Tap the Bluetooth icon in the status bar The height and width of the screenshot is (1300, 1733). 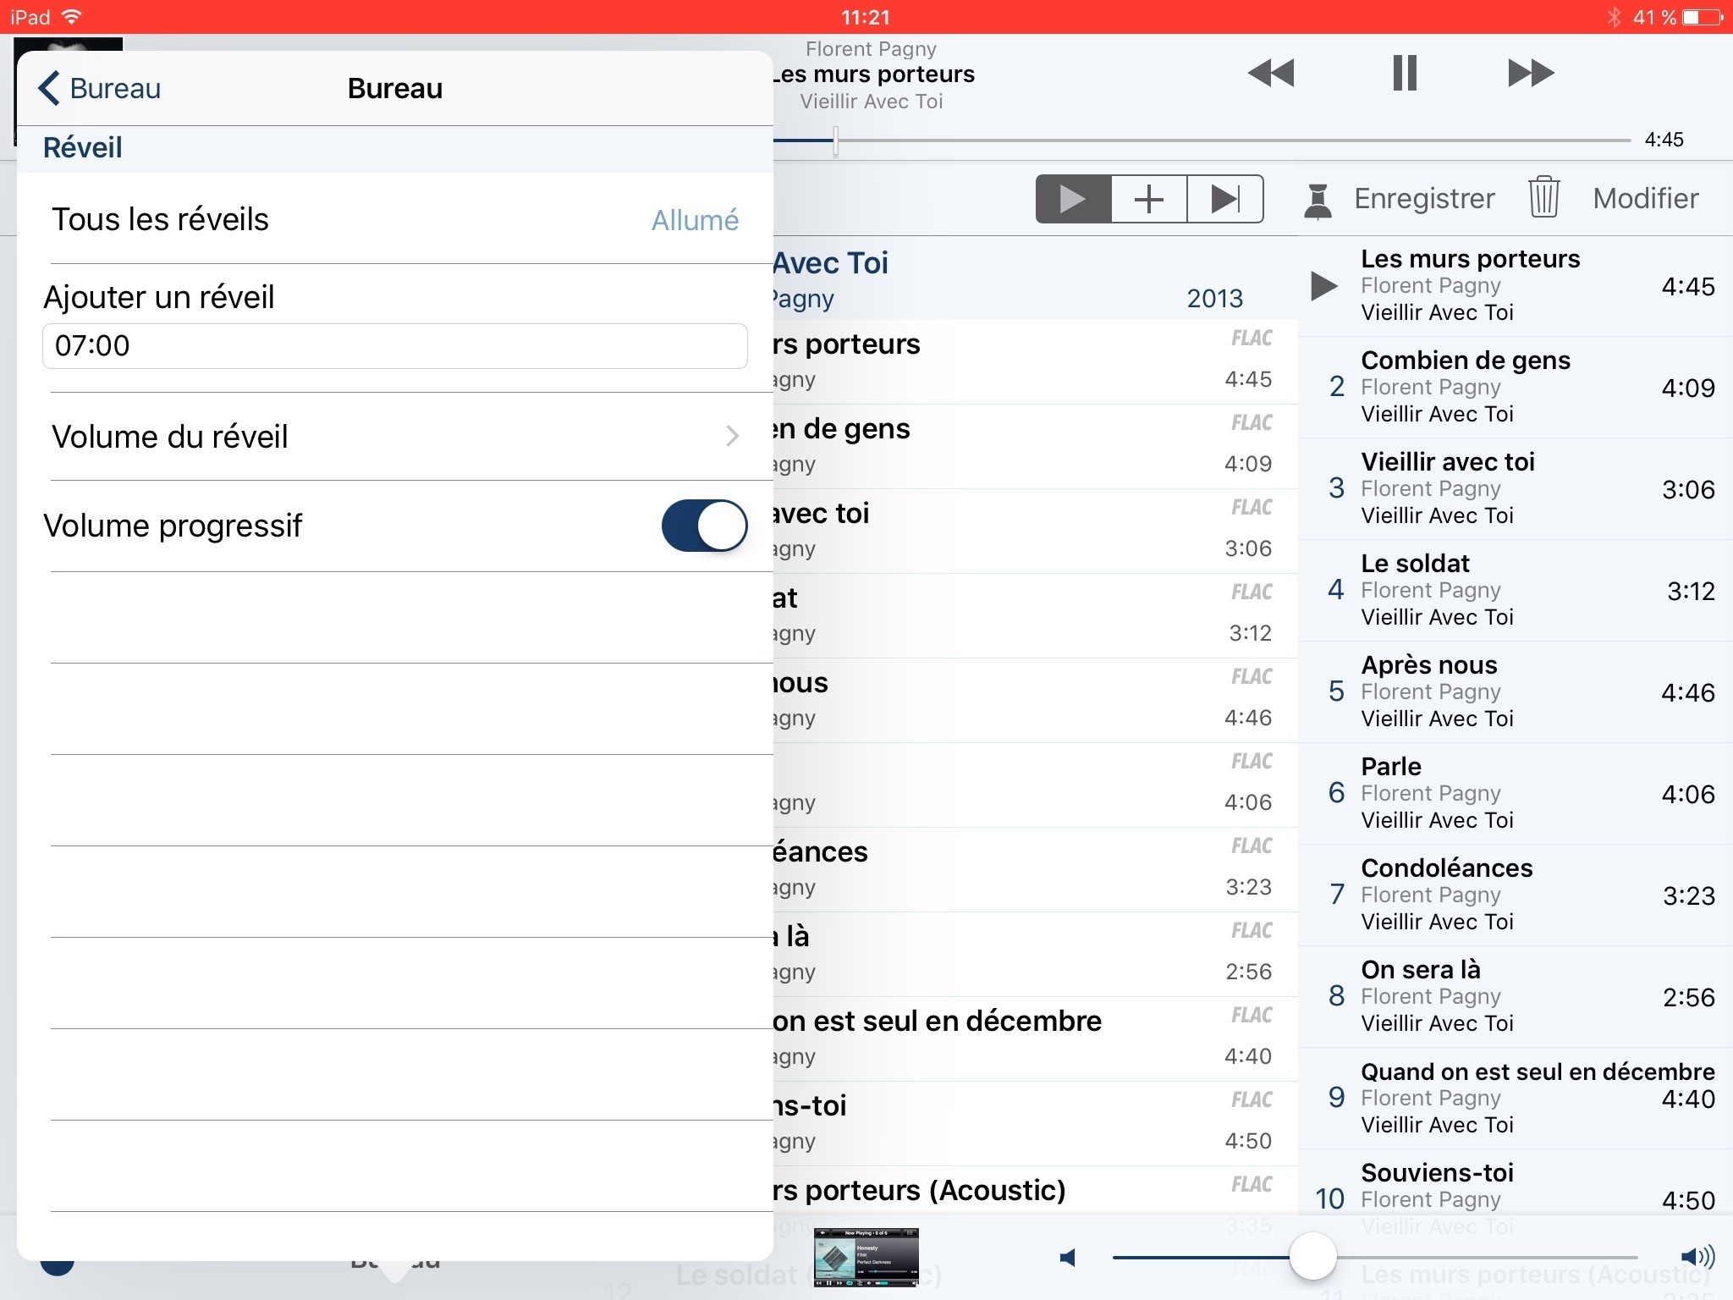[1613, 17]
